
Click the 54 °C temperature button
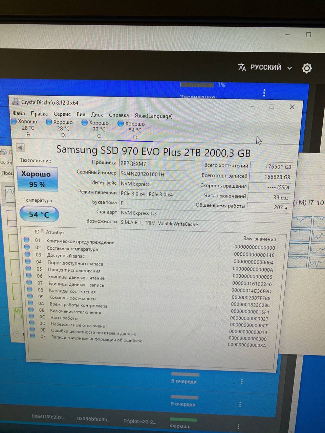coord(39,214)
